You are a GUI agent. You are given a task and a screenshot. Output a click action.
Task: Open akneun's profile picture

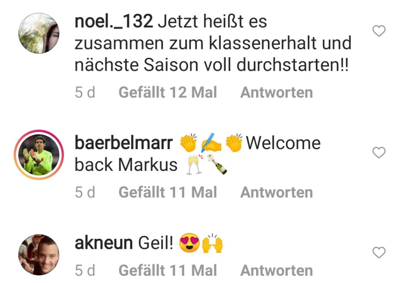tap(39, 254)
